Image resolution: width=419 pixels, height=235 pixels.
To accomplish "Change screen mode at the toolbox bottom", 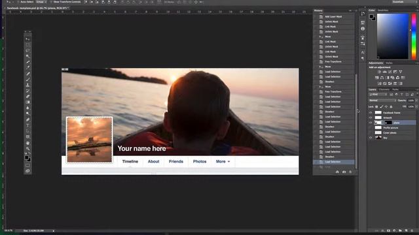I will click(27, 171).
